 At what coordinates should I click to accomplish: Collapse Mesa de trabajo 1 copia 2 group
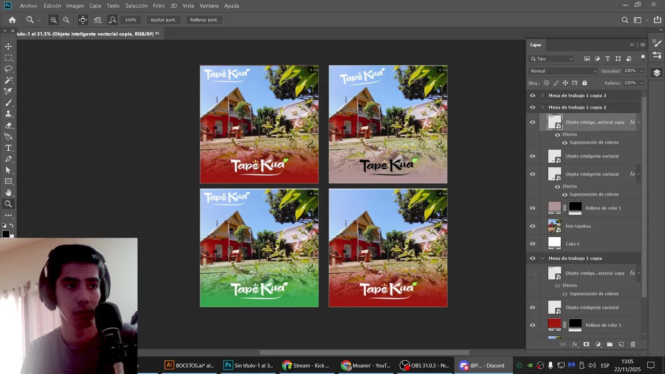(542, 108)
